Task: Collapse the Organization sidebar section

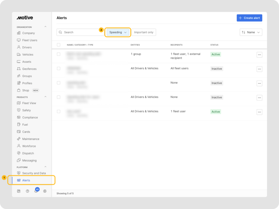Action: pos(45,27)
